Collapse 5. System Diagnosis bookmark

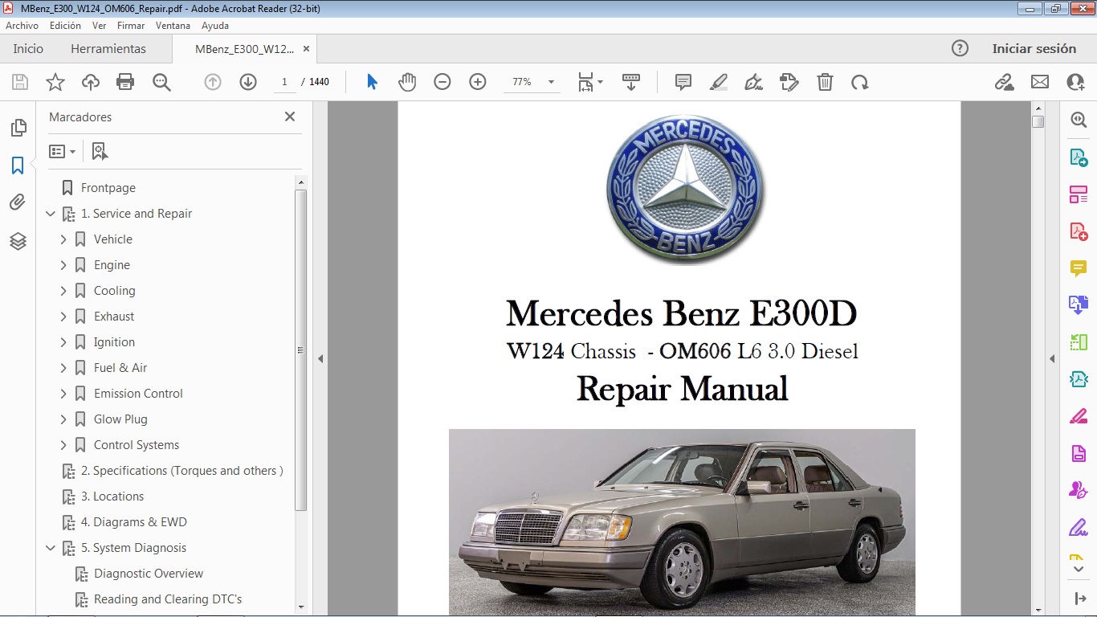[51, 548]
